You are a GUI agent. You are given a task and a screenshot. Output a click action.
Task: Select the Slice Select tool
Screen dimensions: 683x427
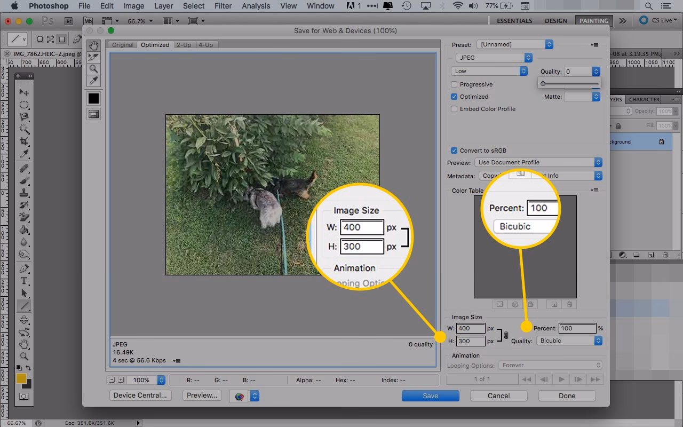(93, 57)
